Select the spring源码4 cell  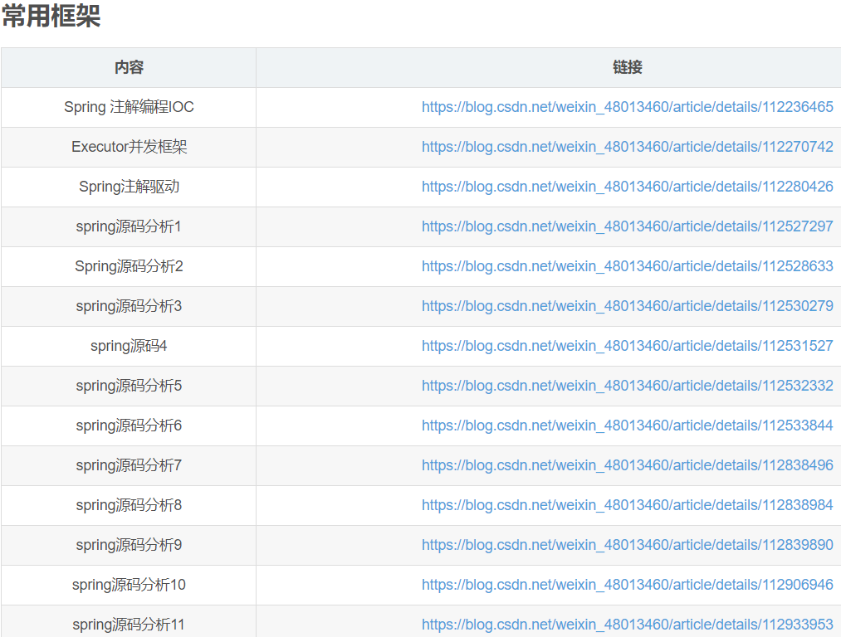[129, 346]
